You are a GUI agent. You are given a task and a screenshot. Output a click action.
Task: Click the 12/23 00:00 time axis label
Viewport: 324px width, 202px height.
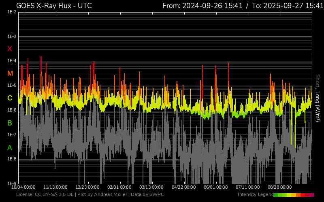(87, 187)
